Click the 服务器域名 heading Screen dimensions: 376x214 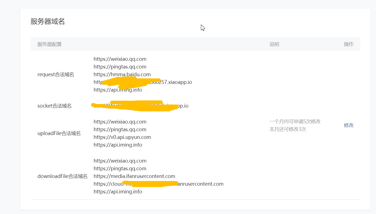48,21
